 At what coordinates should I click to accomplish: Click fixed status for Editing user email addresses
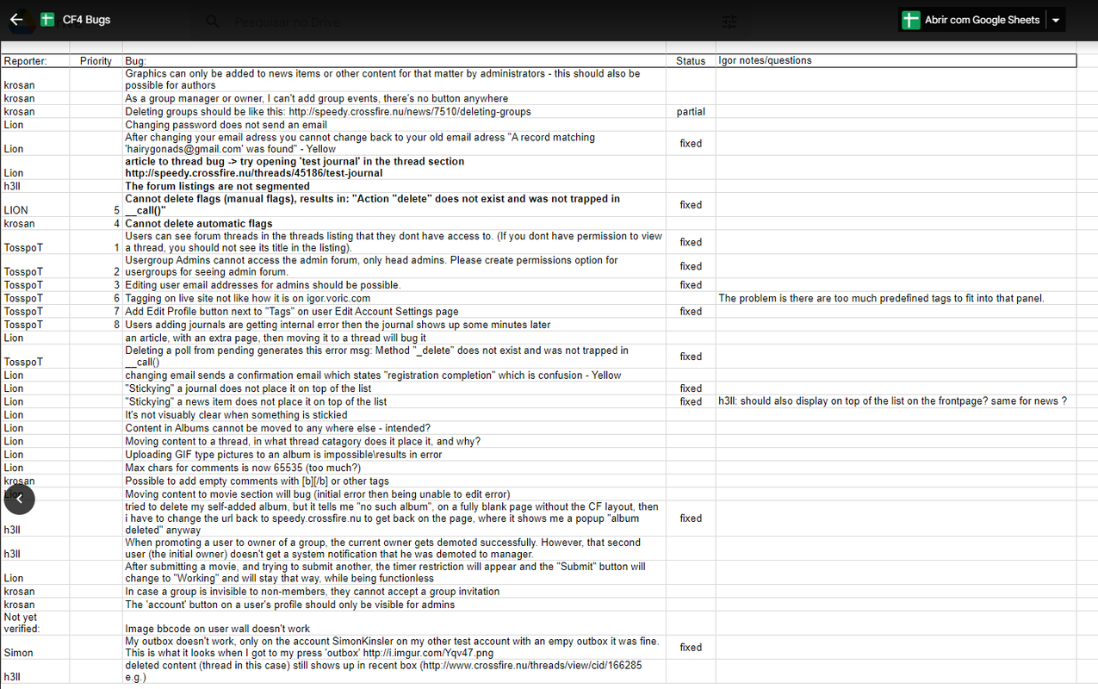click(691, 285)
